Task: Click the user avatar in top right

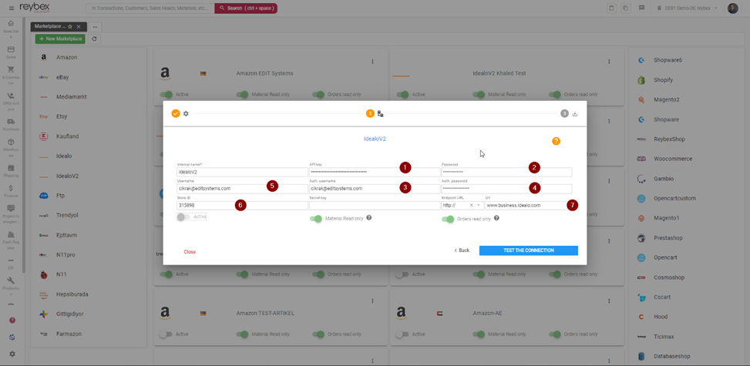Action: 733,8
